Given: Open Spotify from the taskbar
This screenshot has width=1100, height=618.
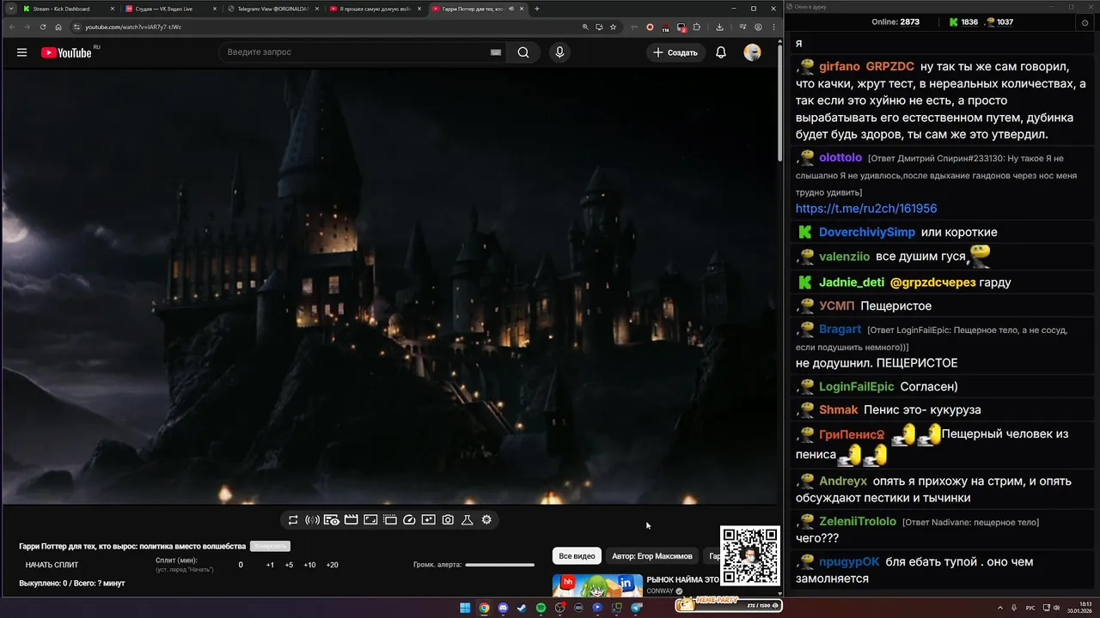Looking at the screenshot, I should 541,608.
